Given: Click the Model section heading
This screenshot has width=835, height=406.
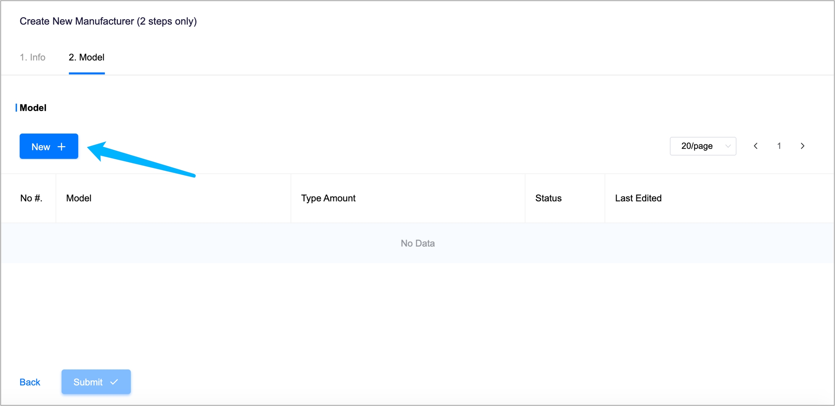Looking at the screenshot, I should tap(33, 108).
